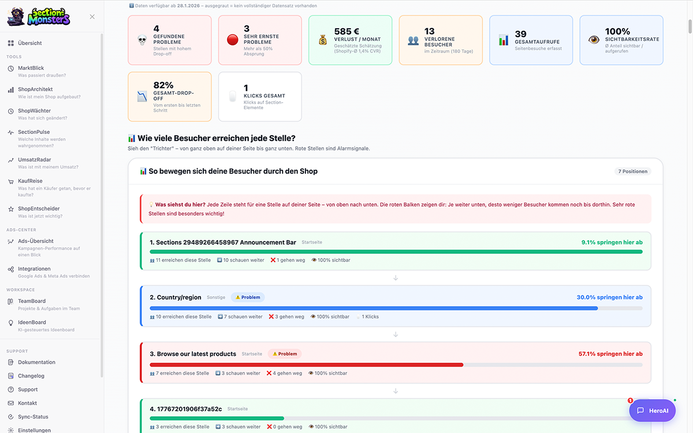Screen dimensions: 693x433
Task: Click the money bag icon in Verlust card
Action: [322, 40]
